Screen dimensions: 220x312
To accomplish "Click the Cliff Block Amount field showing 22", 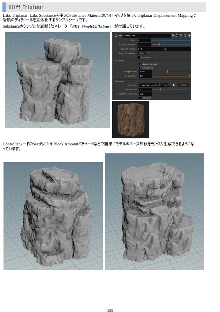I will [144, 45].
